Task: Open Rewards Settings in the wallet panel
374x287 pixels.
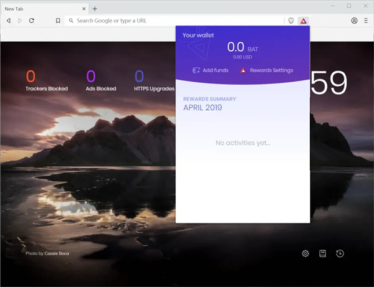Action: click(267, 70)
